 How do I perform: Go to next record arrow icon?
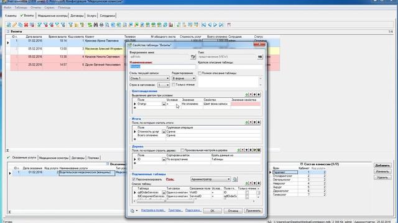pyautogui.click(x=215, y=25)
